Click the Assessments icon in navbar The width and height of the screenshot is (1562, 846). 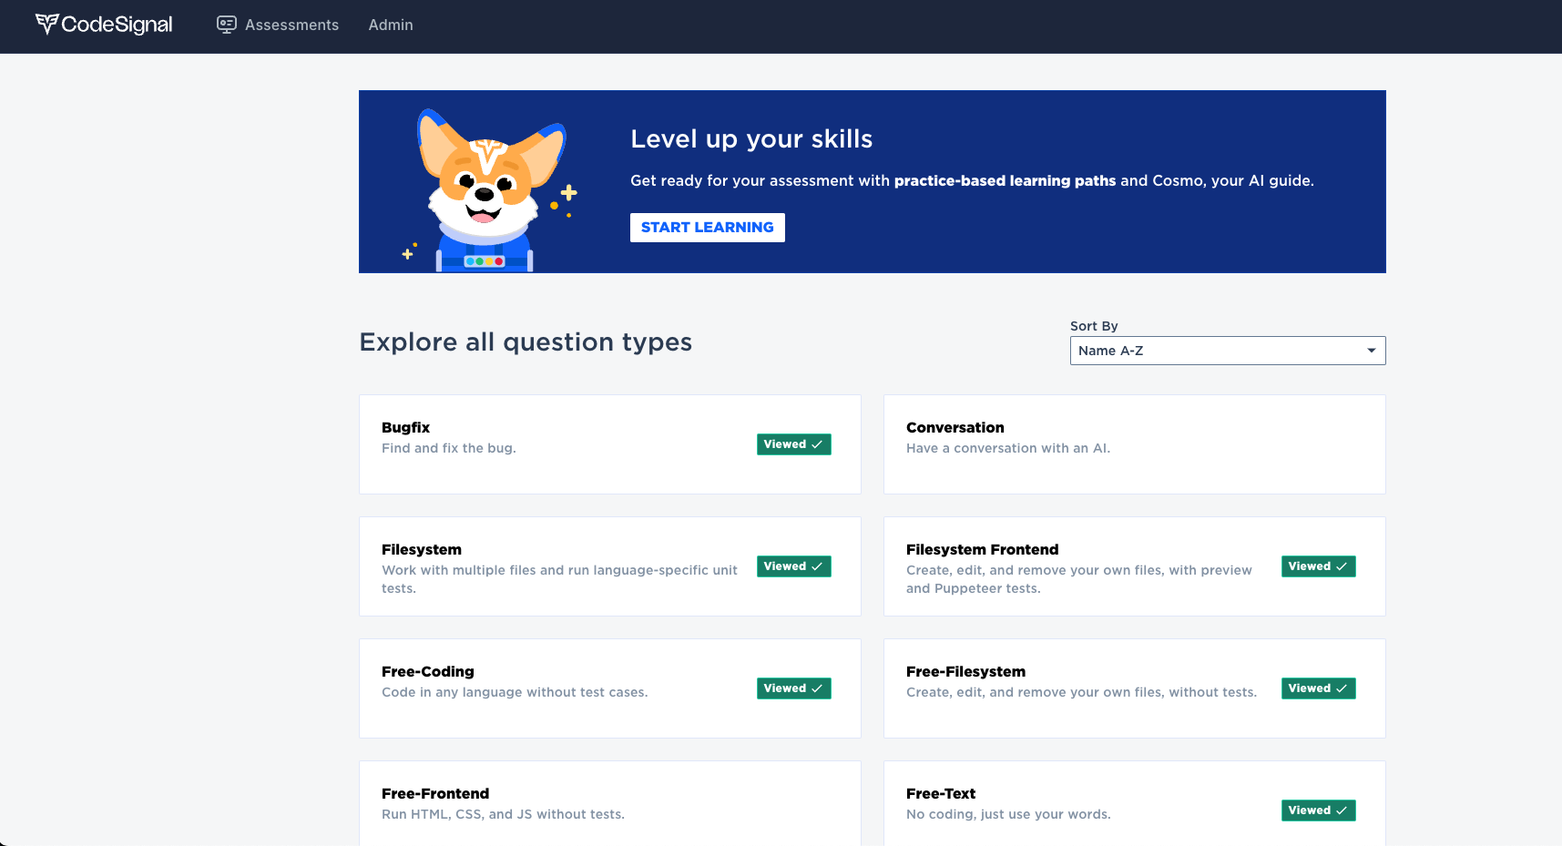(227, 25)
